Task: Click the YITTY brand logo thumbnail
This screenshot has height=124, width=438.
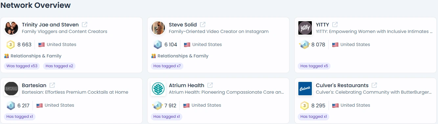Action: pos(305,28)
